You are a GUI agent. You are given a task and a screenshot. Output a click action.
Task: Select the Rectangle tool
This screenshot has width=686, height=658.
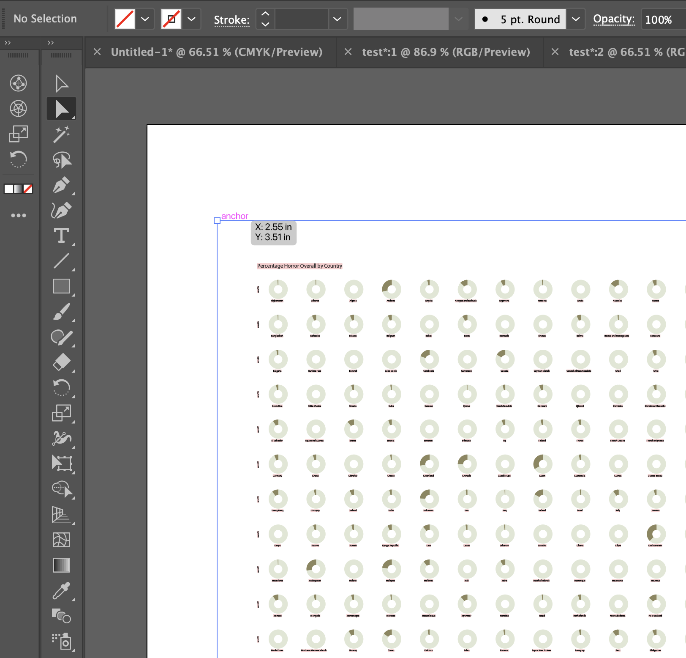[x=61, y=286]
